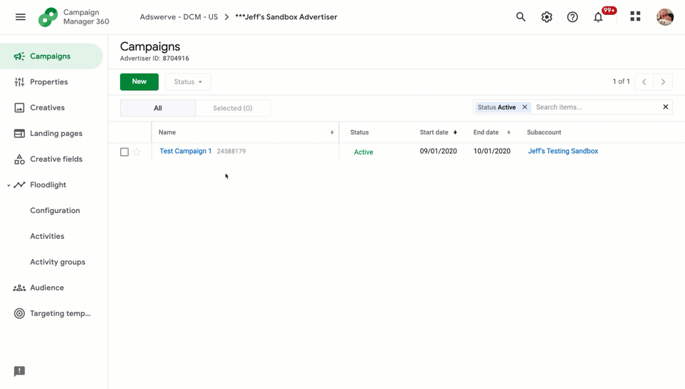Click the Advertiser ID: 8704916 text
The image size is (685, 389).
pyautogui.click(x=155, y=58)
